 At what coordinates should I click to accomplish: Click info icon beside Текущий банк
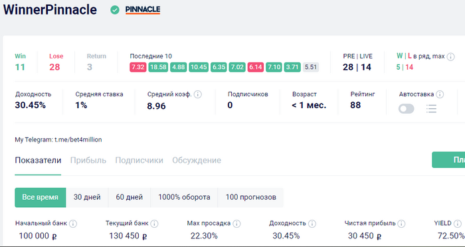[x=154, y=224]
